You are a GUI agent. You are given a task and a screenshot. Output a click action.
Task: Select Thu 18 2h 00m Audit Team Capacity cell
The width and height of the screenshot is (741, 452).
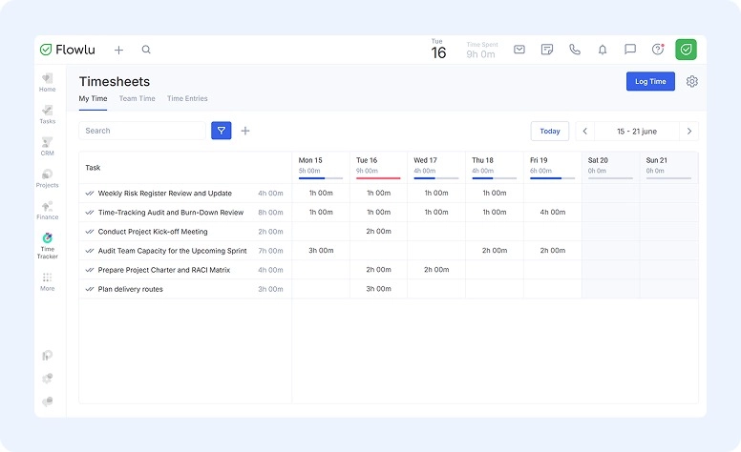495,251
